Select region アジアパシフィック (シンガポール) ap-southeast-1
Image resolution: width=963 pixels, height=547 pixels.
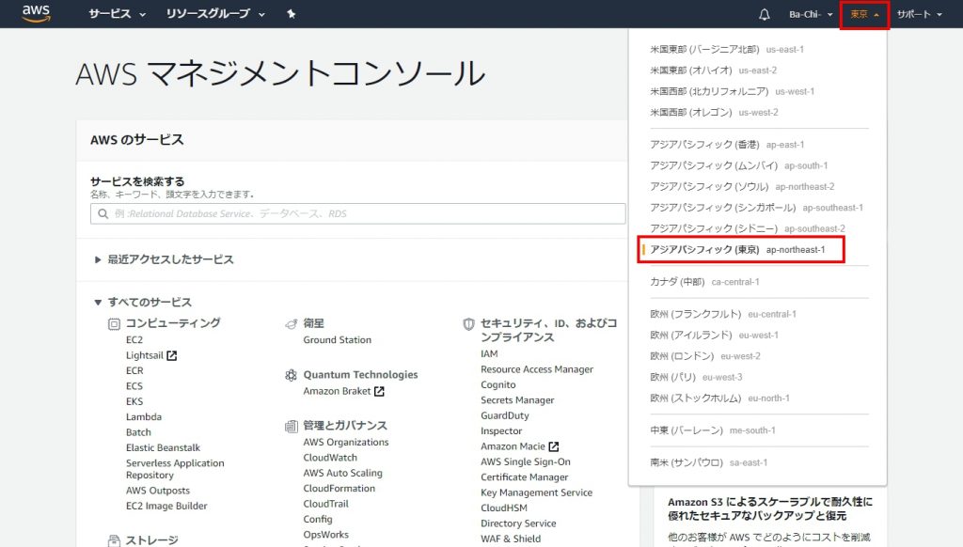coord(756,208)
